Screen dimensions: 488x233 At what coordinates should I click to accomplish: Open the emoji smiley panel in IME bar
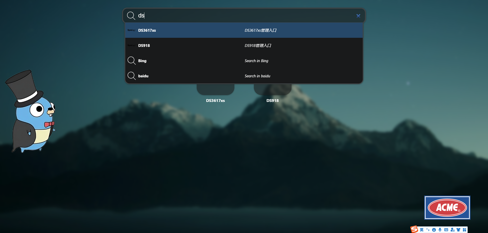click(x=434, y=230)
